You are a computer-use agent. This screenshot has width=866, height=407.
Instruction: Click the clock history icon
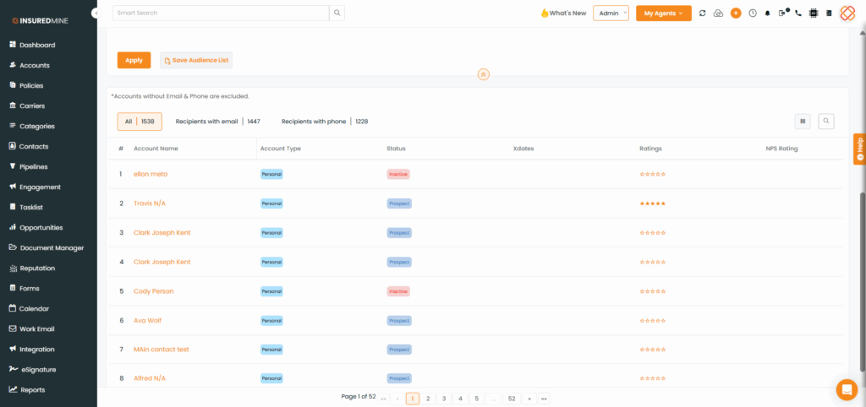(752, 14)
